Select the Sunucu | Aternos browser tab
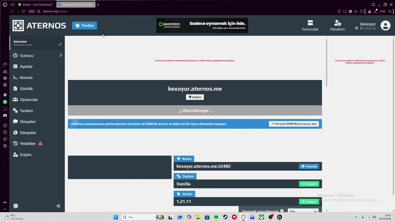This screenshot has width=395, height=222. tap(76, 5)
